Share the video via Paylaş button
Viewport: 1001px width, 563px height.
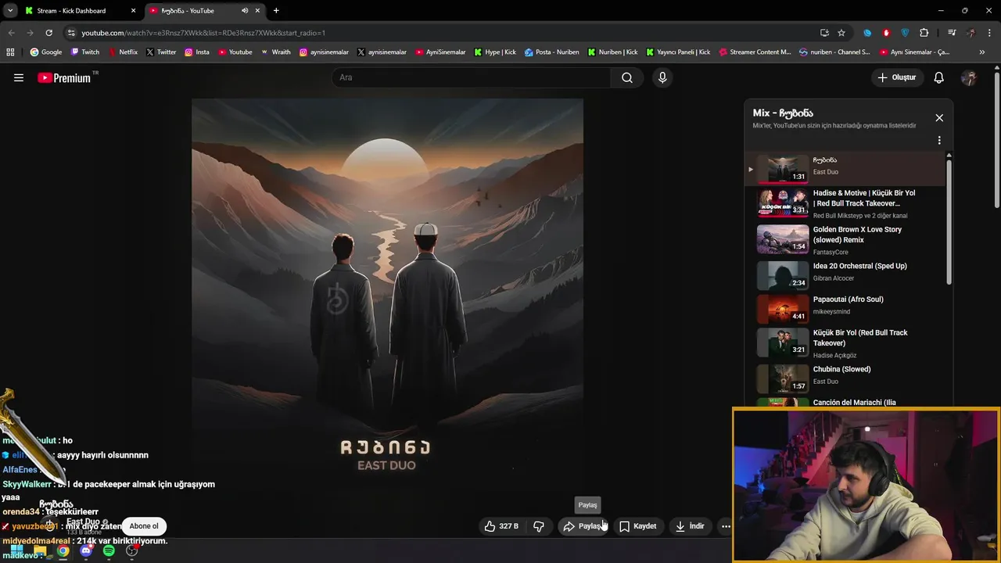[x=583, y=526]
